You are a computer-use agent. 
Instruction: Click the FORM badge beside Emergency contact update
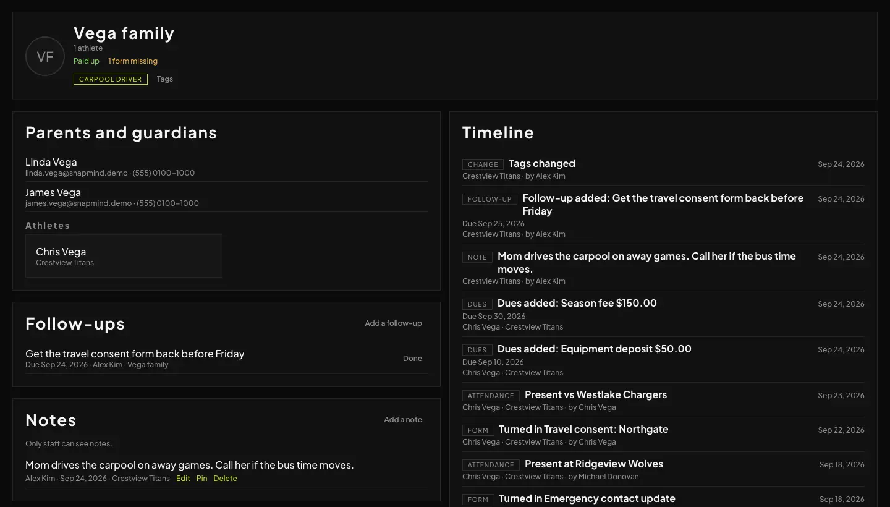(478, 500)
